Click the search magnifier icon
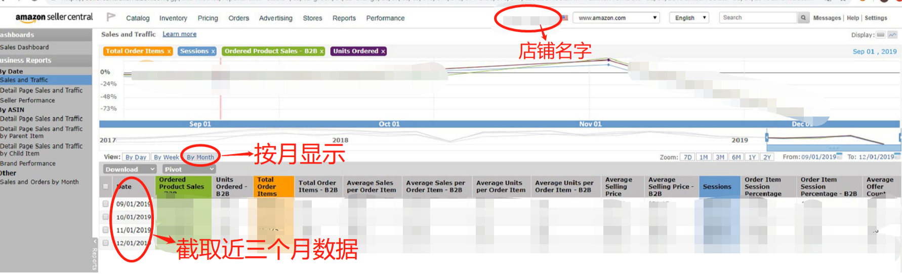 (x=803, y=18)
